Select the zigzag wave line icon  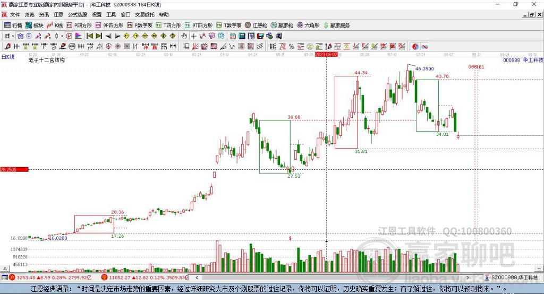click(232, 47)
